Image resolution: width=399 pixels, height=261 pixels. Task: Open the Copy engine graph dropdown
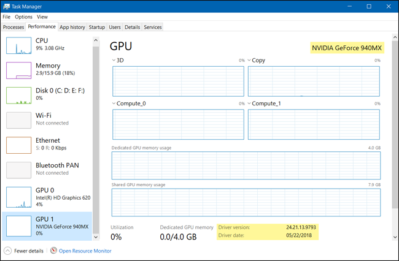click(x=249, y=60)
